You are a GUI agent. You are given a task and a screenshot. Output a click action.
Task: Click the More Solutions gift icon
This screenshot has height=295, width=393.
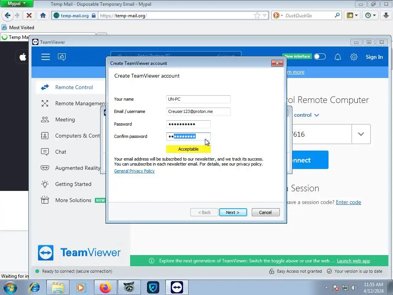[x=45, y=200]
